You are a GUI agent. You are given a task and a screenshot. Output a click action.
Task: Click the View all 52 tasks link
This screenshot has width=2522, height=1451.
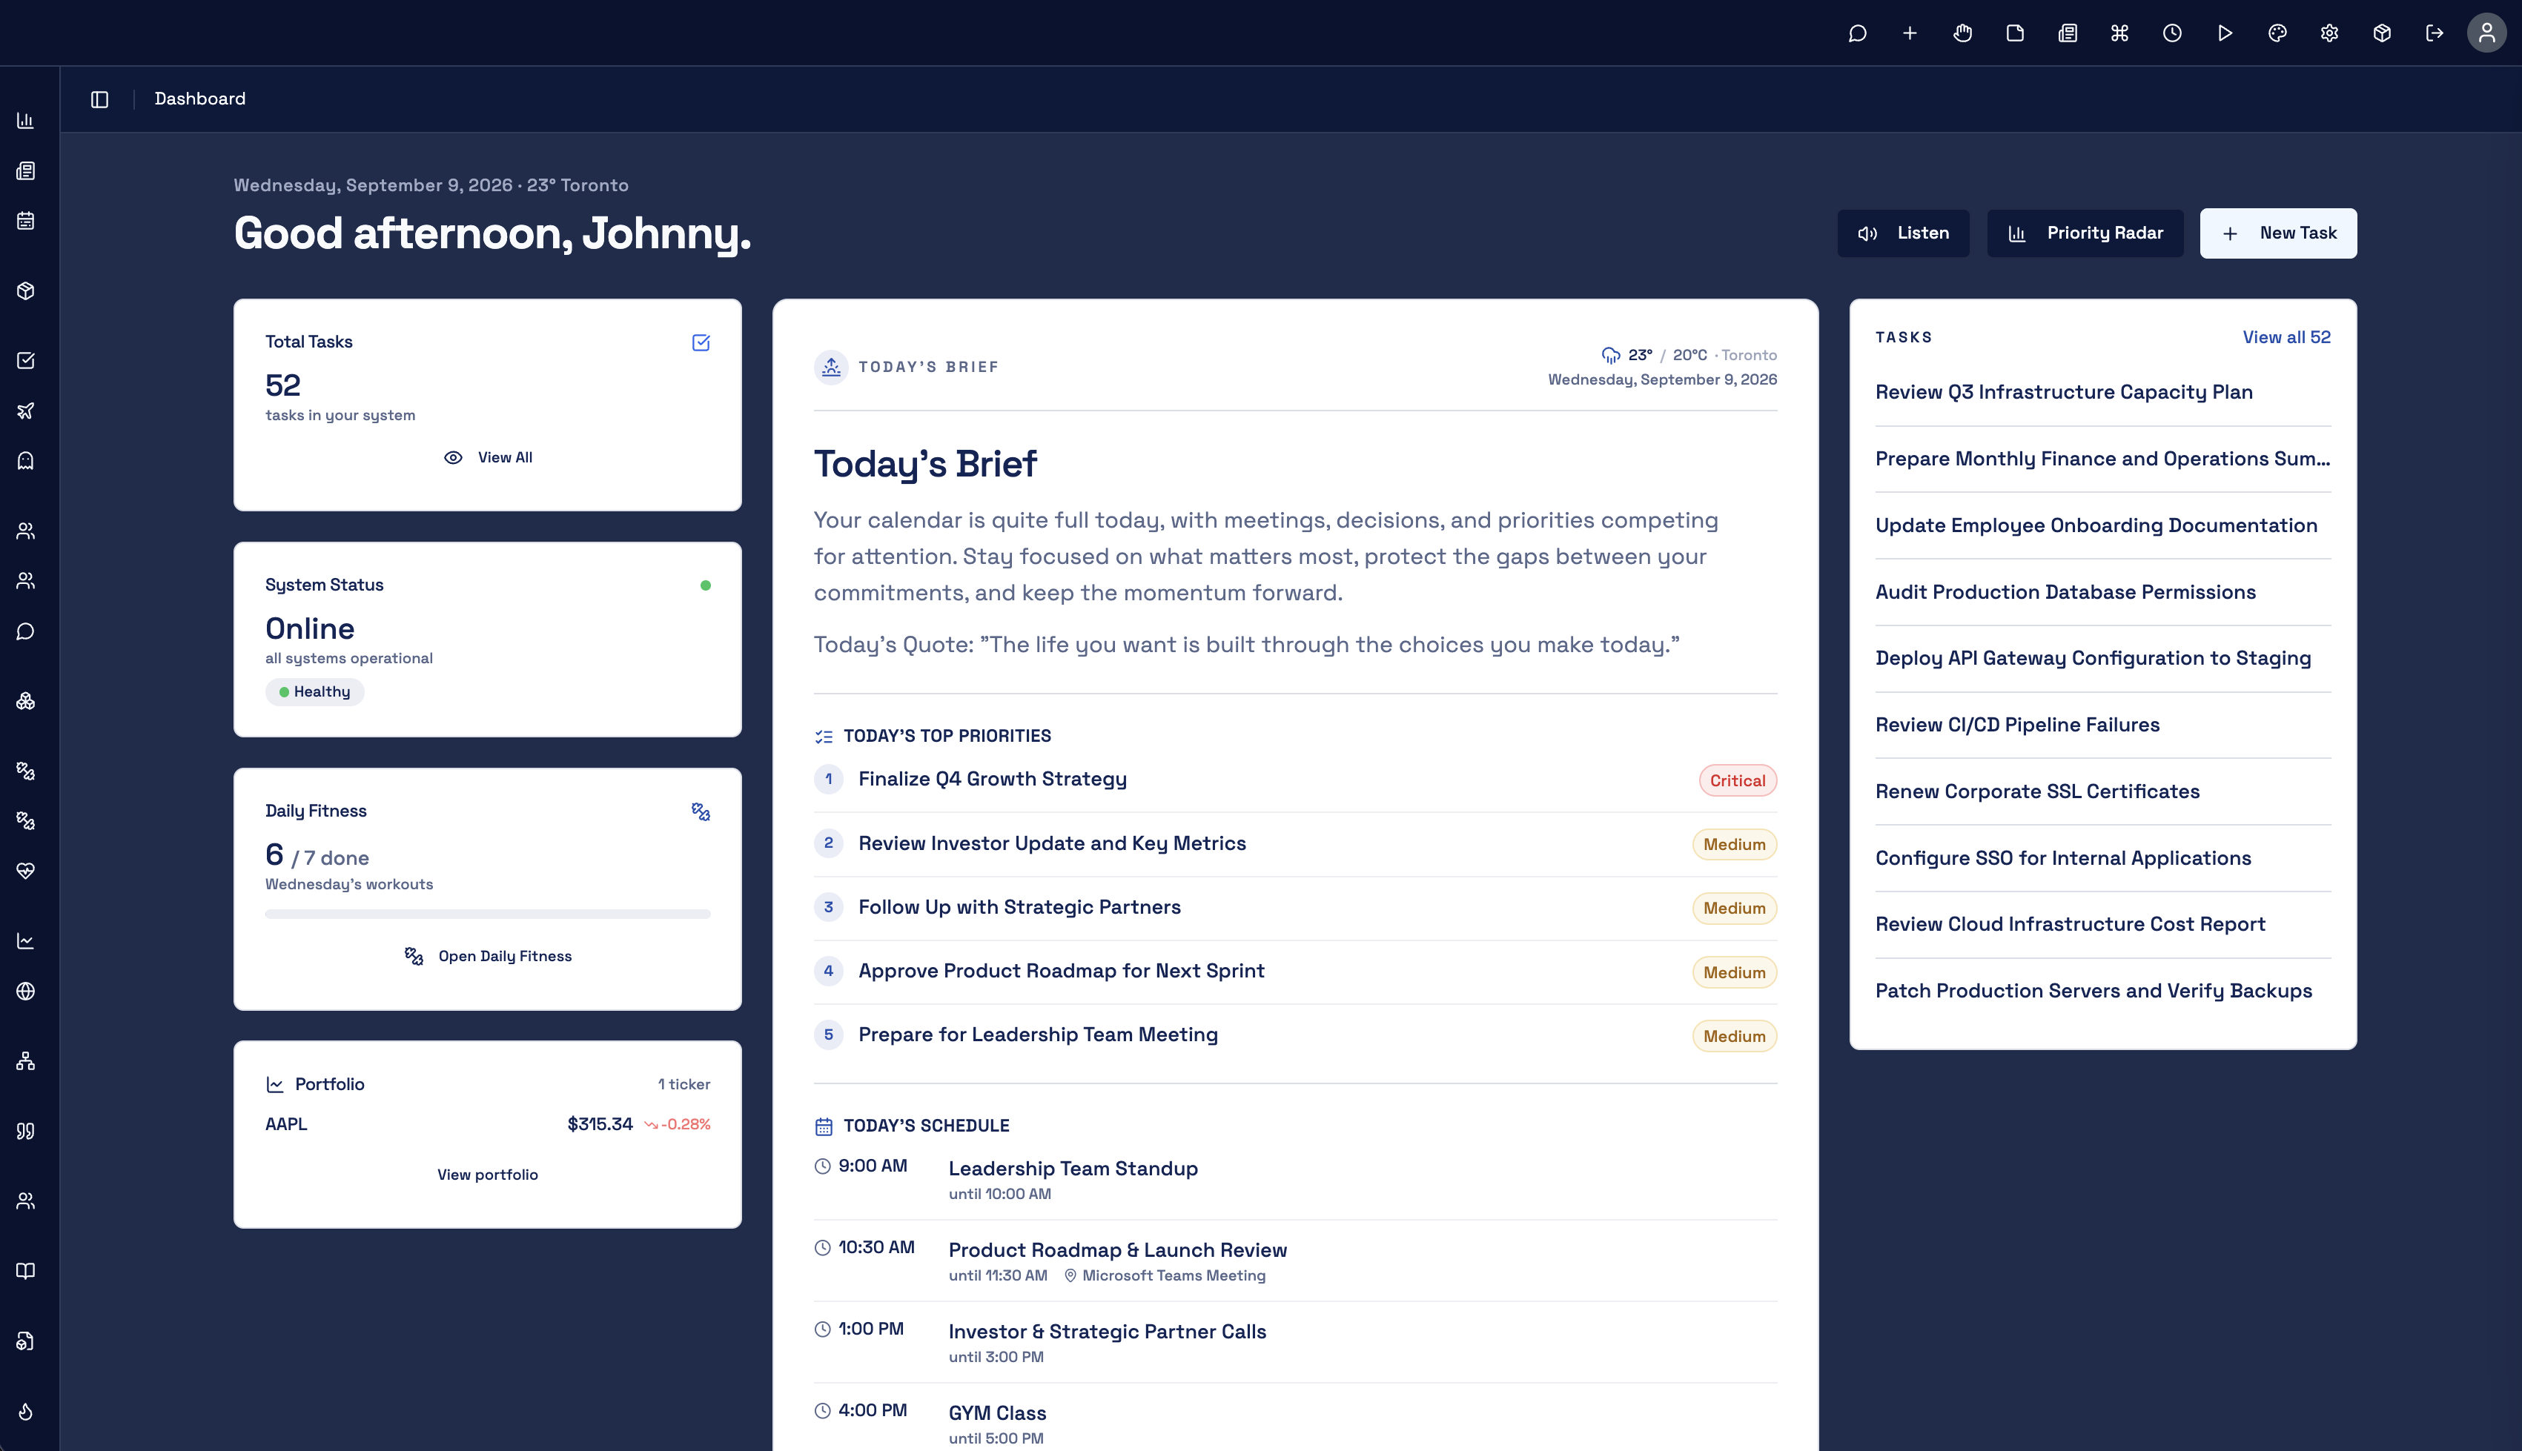(2286, 337)
